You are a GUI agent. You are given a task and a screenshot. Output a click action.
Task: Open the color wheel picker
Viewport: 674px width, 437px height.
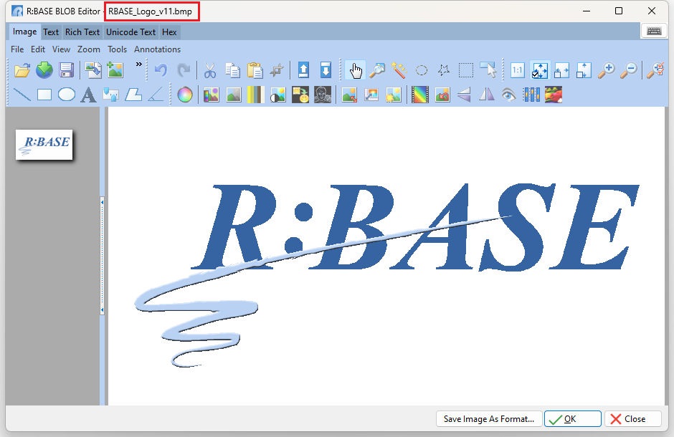[185, 95]
